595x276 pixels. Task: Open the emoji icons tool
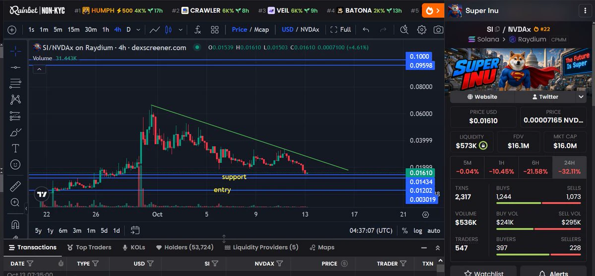tap(15, 164)
